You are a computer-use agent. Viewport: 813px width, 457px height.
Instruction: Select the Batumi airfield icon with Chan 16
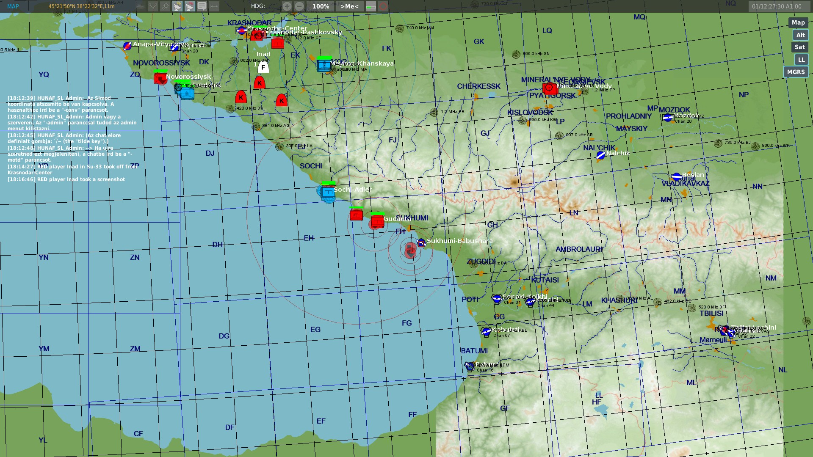tap(470, 366)
